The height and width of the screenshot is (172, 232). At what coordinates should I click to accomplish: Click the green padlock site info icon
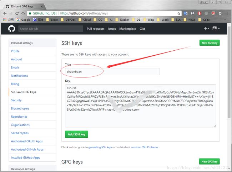click(30, 14)
